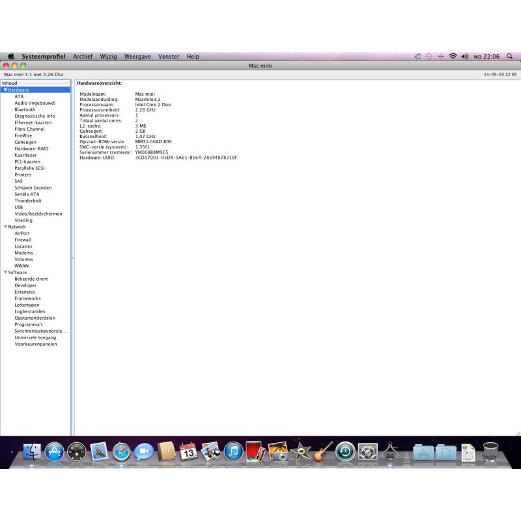Select Schijven branden entry
521x521 pixels.
33,188
